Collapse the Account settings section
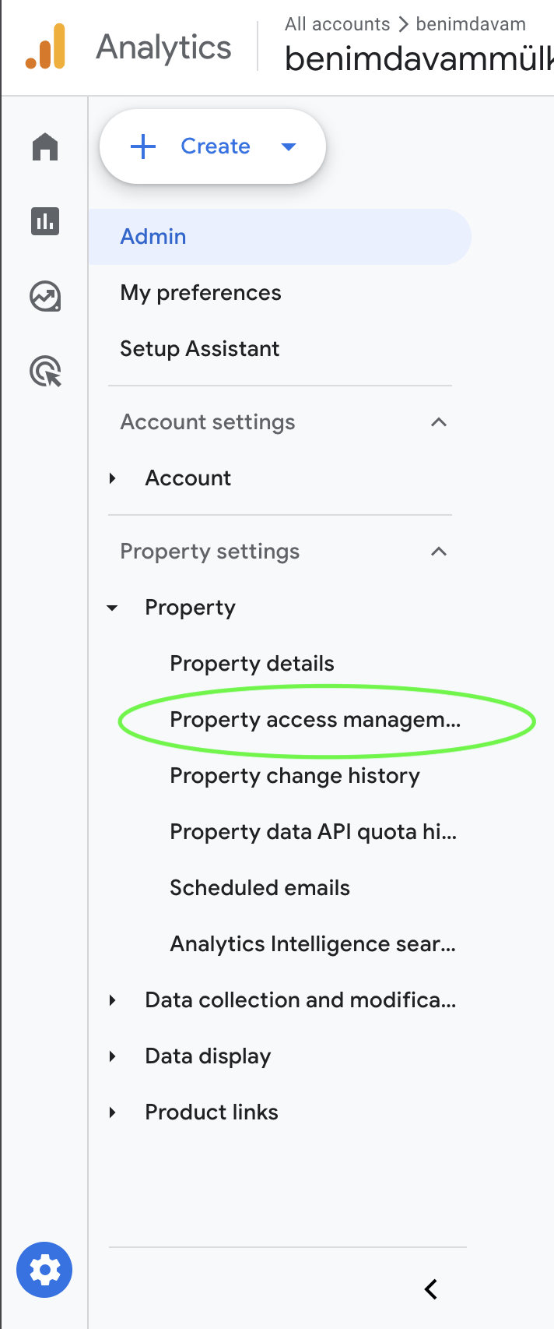The image size is (554, 1329). [439, 422]
